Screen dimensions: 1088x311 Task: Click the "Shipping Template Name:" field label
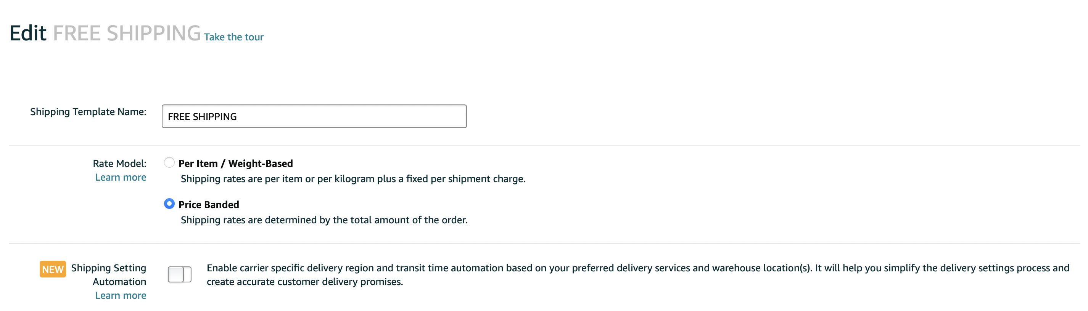(88, 112)
